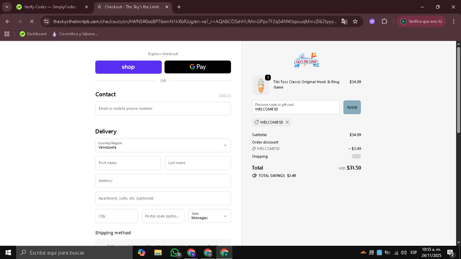Viewport: 461px width, 259px height.
Task: Focus the Address field
Action: coord(163,181)
